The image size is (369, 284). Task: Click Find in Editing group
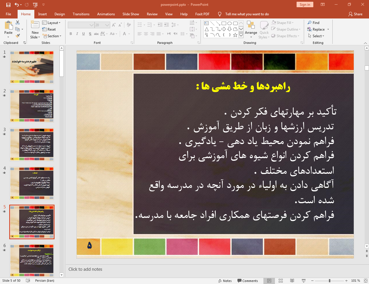[314, 23]
